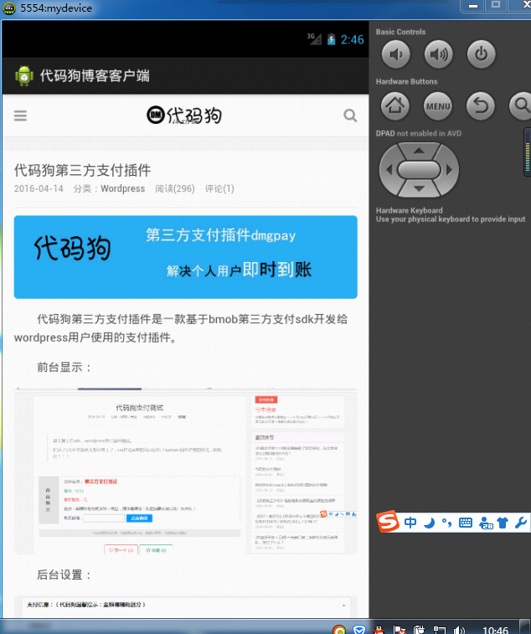This screenshot has height=634, width=531.
Task: Click the 前台显示： paragraph text
Action: point(64,367)
